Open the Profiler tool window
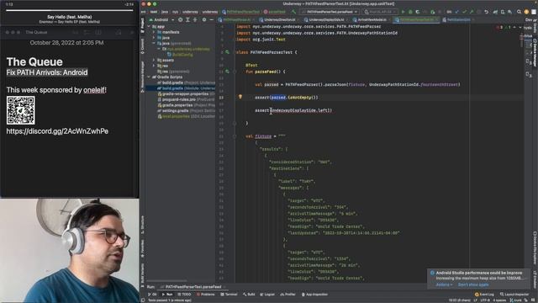 coord(287,295)
